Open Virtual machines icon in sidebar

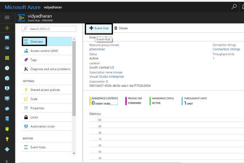click(7, 98)
